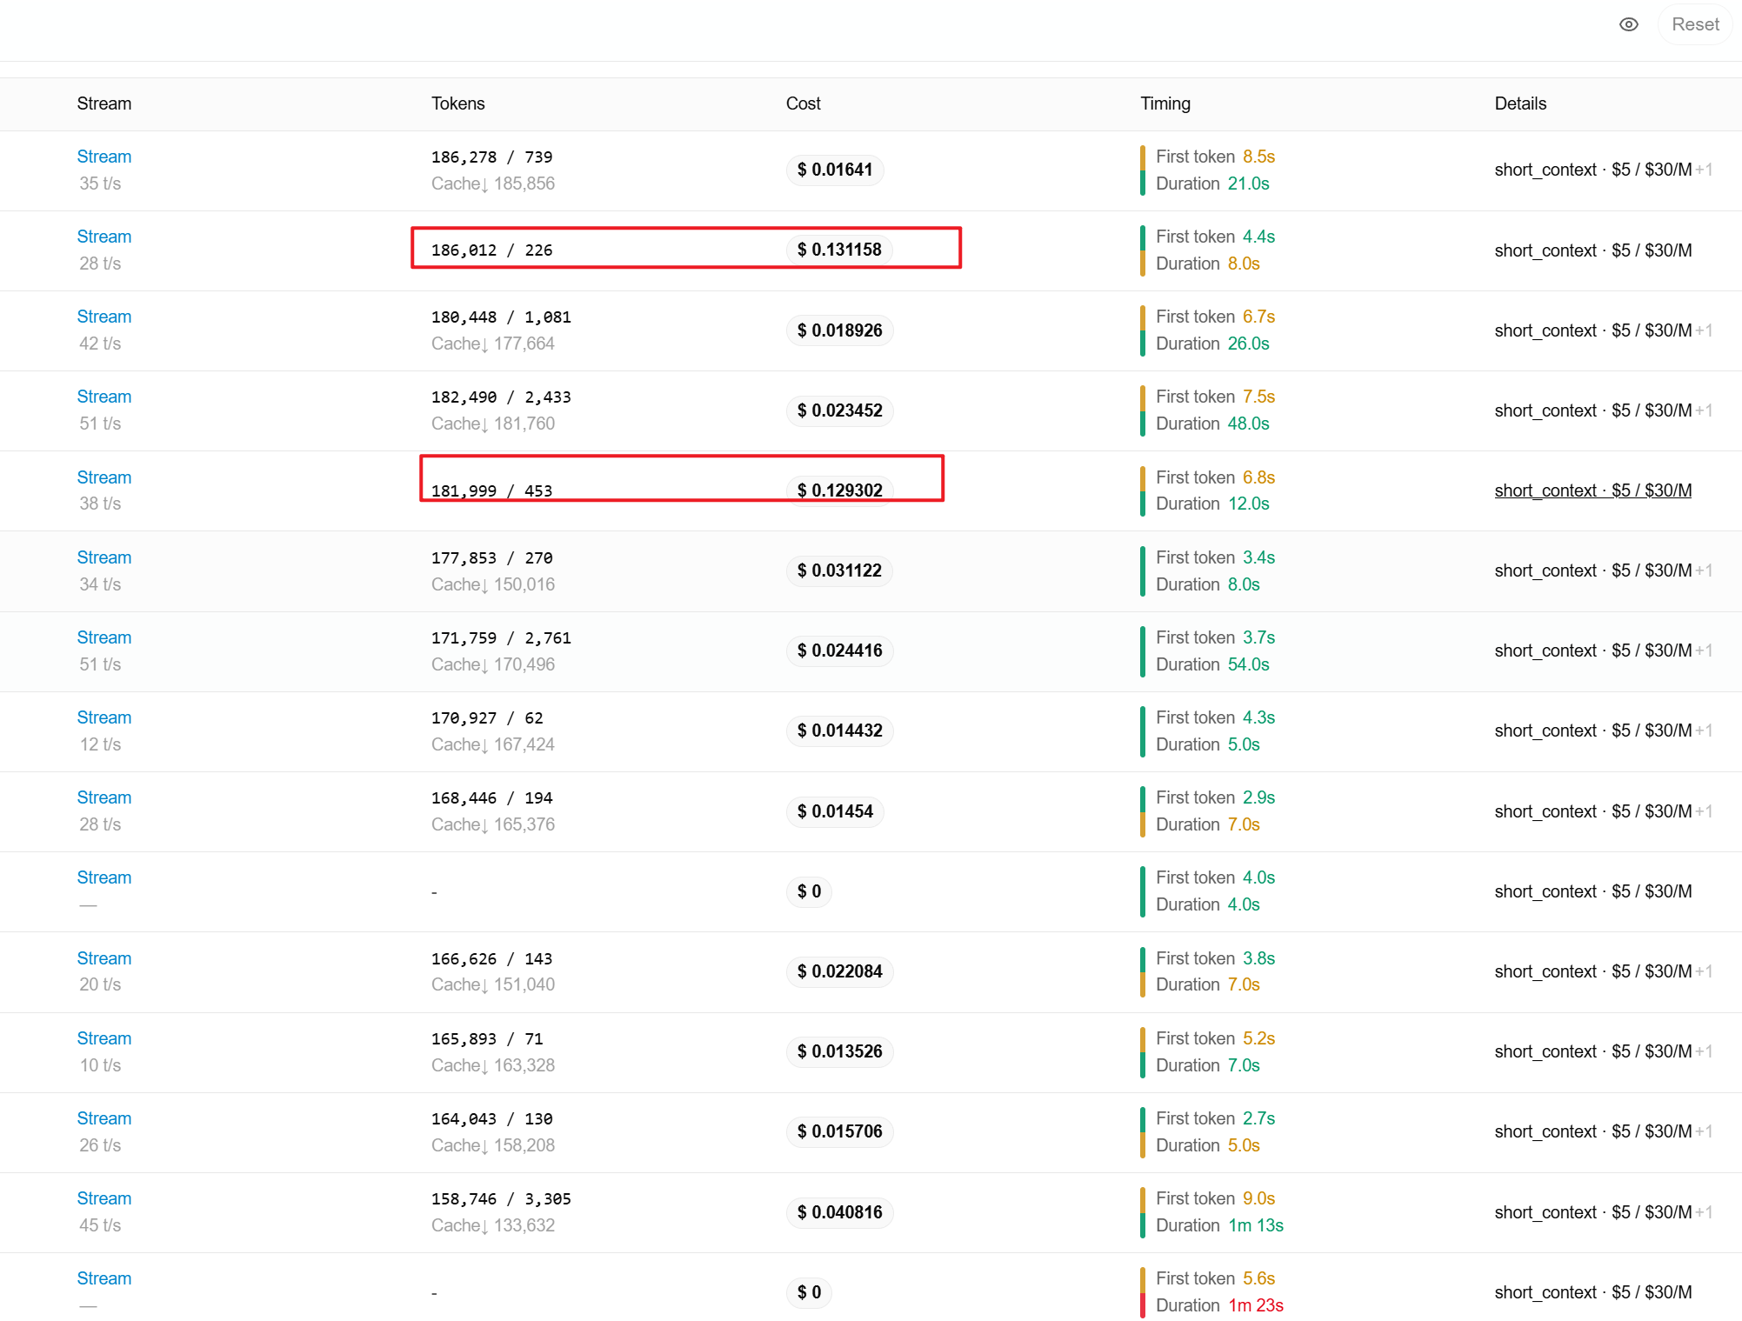This screenshot has width=1742, height=1321.
Task: Open the Stream link with 20 t/s
Action: pos(104,958)
